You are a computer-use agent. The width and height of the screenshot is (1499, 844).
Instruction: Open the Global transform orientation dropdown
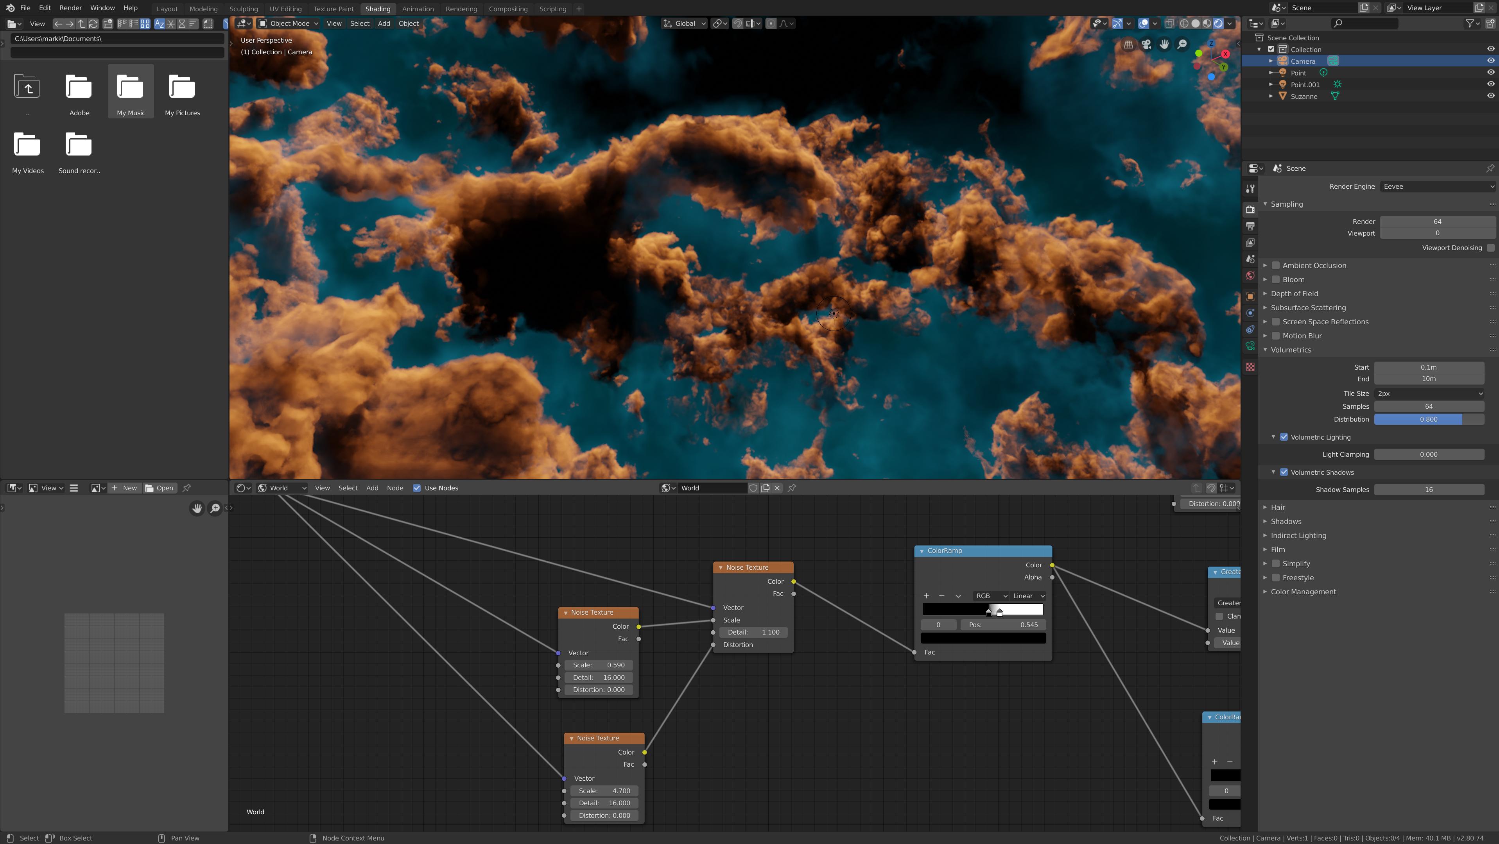(x=684, y=23)
